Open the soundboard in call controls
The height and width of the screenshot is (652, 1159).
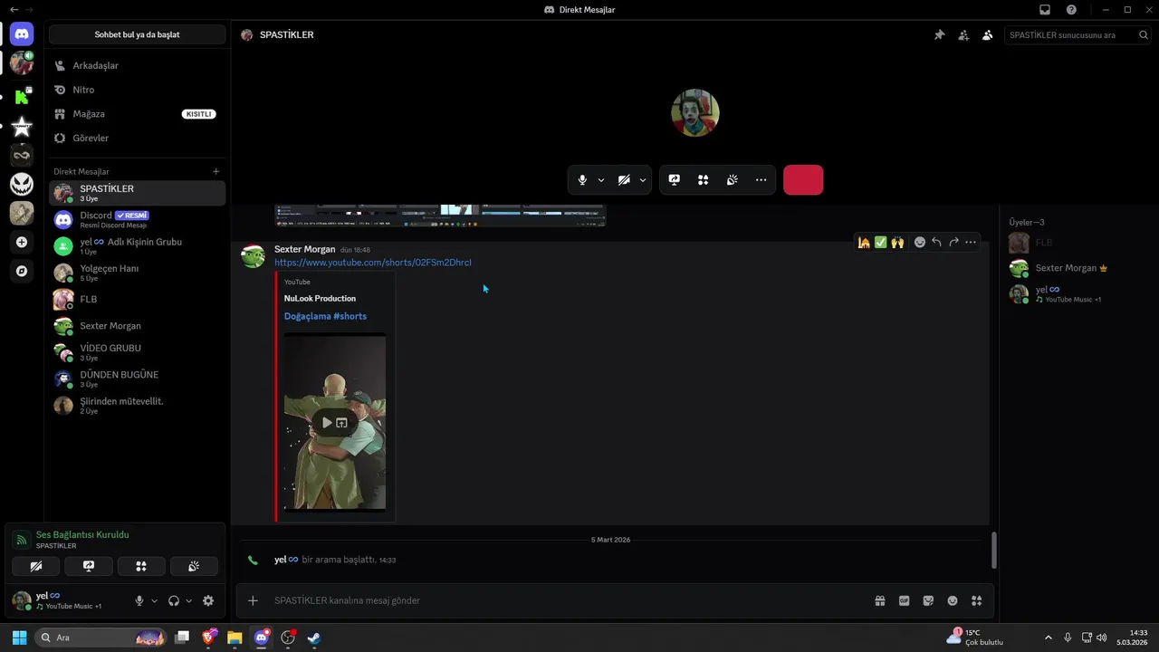tap(732, 180)
